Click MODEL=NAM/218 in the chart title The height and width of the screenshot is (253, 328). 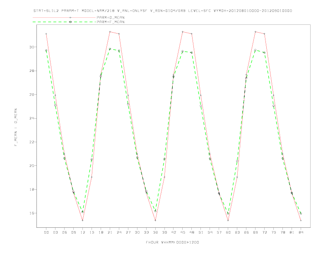pos(98,11)
